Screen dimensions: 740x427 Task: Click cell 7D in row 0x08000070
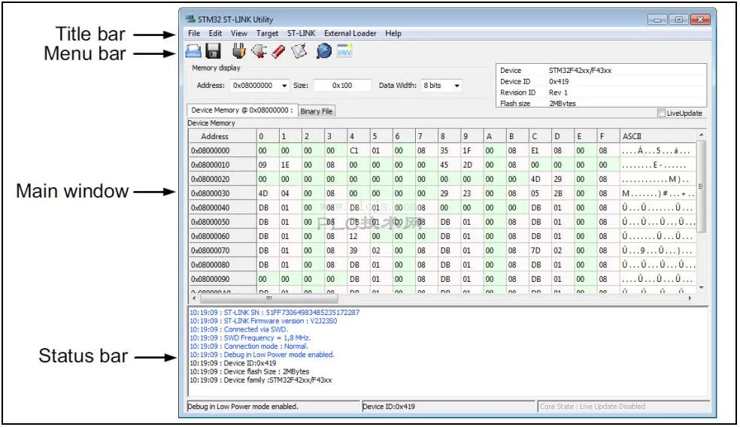tap(540, 250)
